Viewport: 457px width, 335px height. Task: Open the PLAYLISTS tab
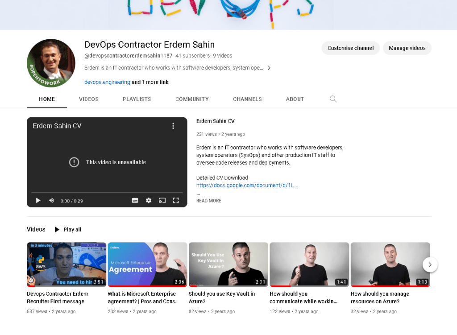click(137, 99)
